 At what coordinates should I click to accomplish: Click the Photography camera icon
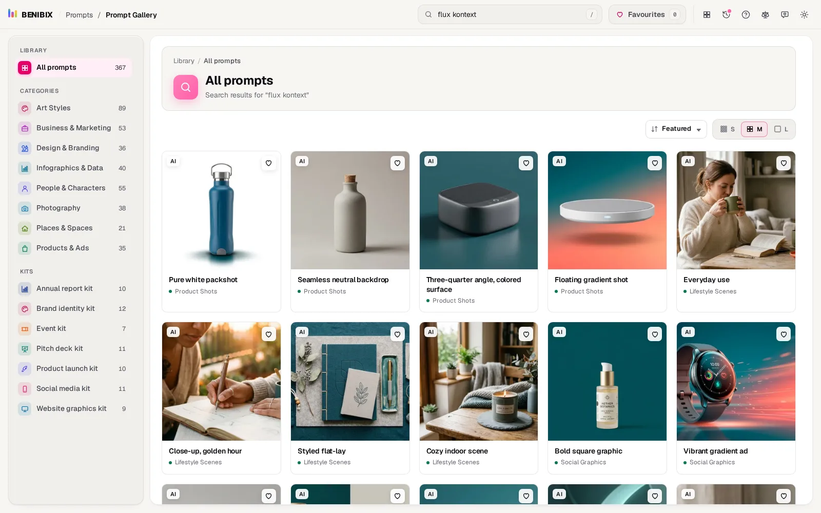[25, 208]
